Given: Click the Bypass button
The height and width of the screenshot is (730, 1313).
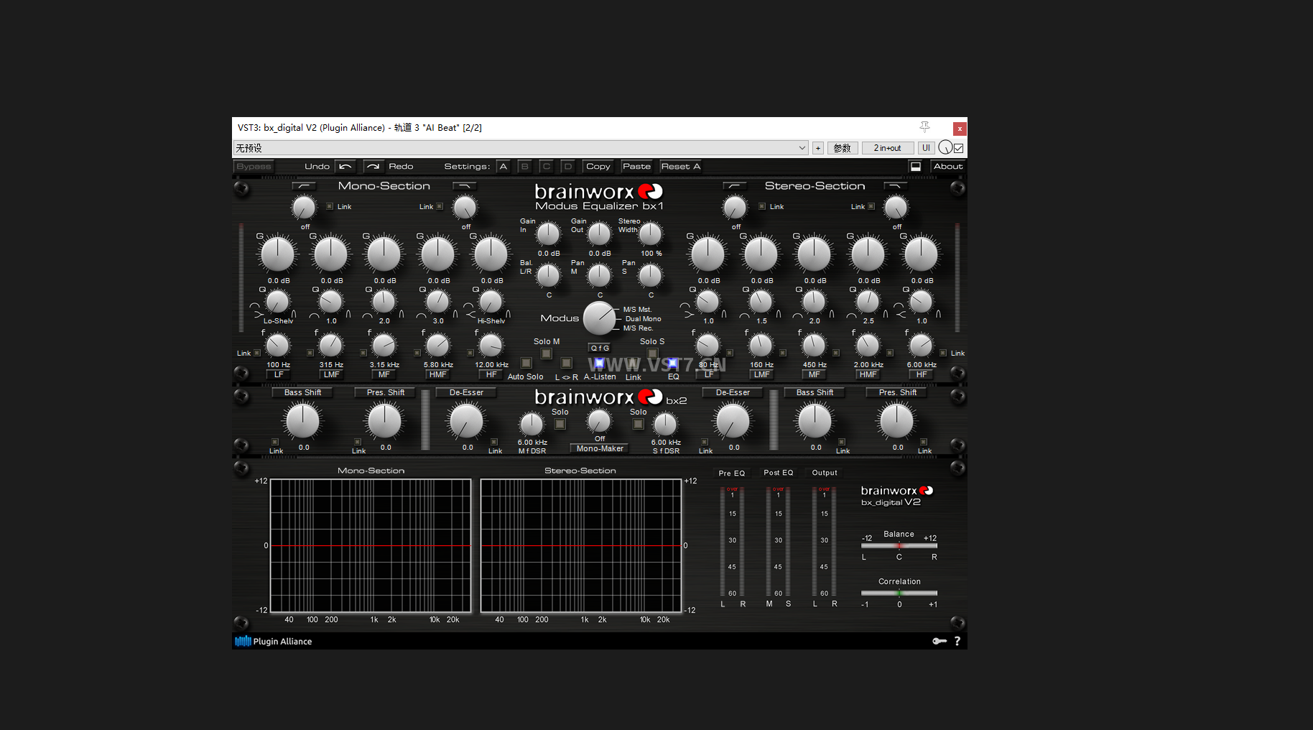Looking at the screenshot, I should point(254,166).
